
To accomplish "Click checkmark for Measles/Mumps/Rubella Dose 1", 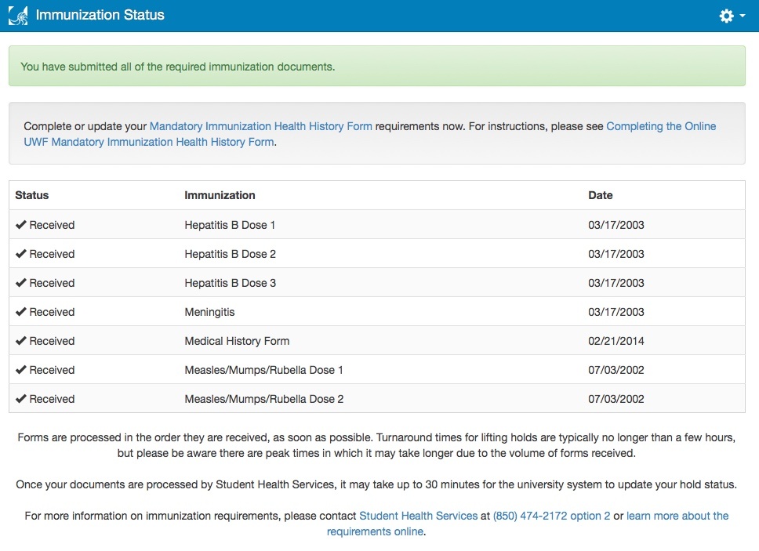I will click(x=20, y=370).
